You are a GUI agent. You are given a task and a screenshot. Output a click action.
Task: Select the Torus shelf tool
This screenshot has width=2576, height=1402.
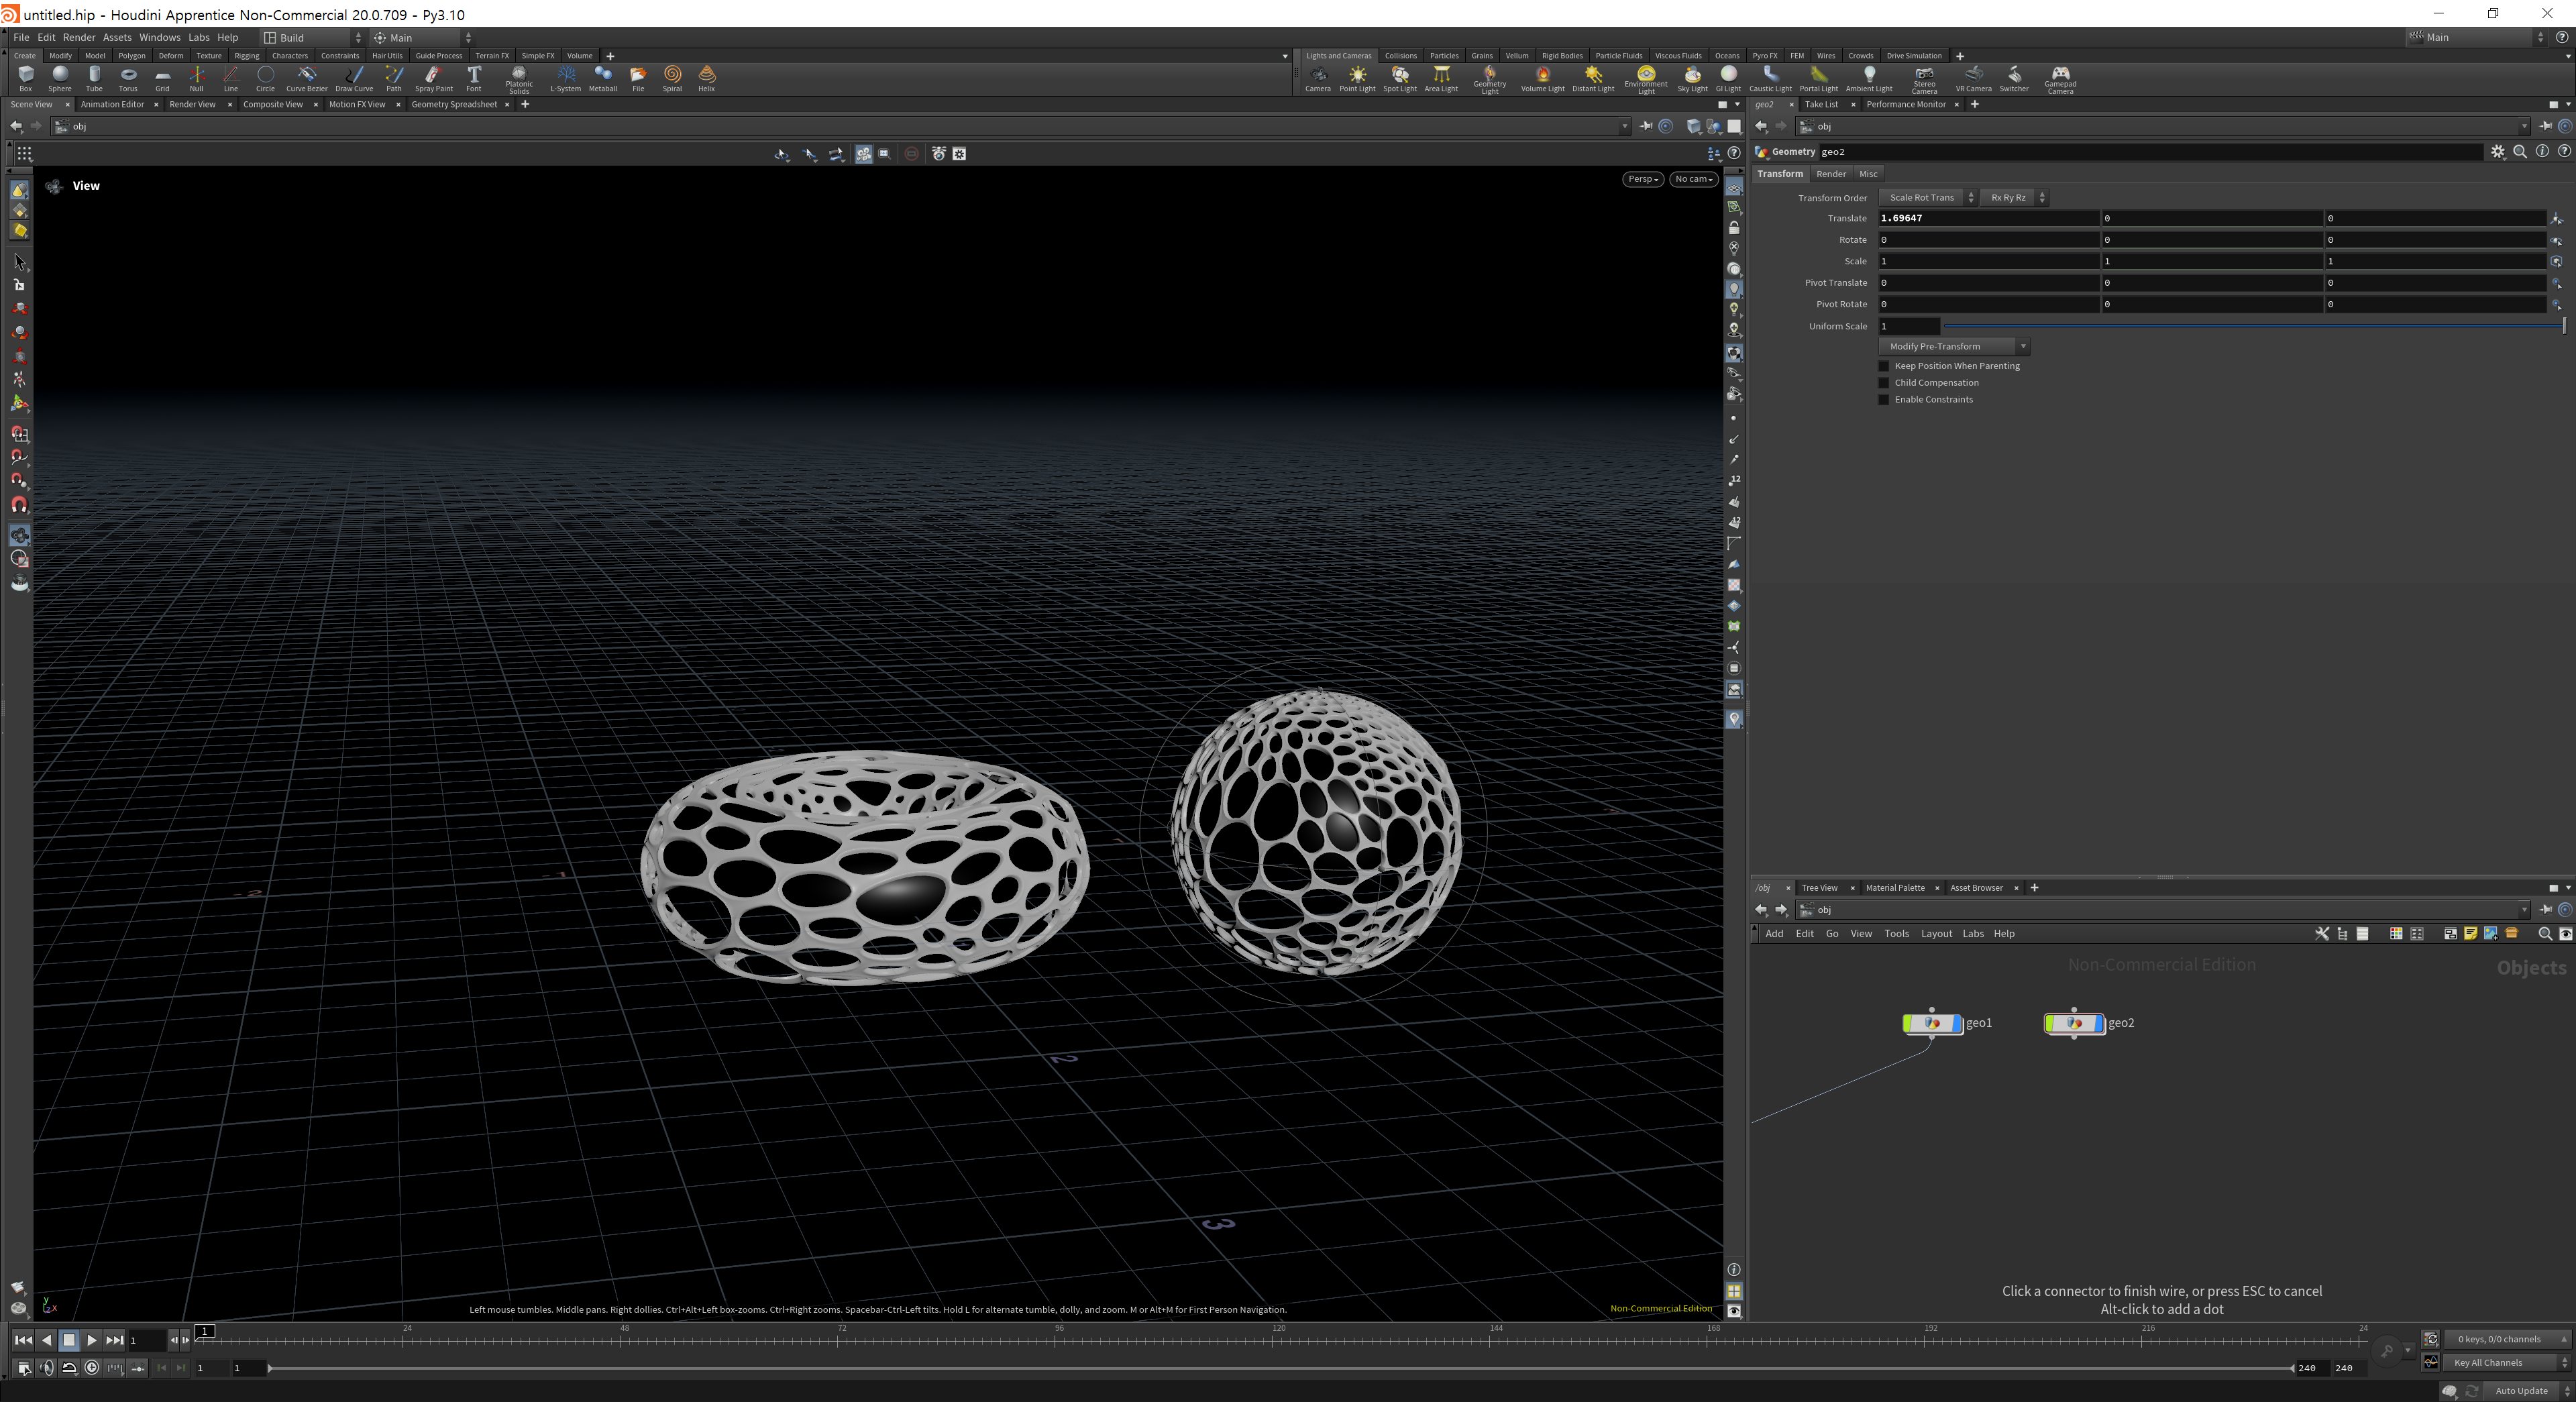point(128,77)
